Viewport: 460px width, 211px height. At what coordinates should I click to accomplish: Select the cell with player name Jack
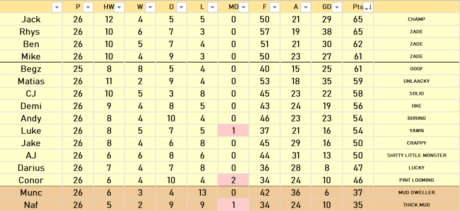[31, 19]
